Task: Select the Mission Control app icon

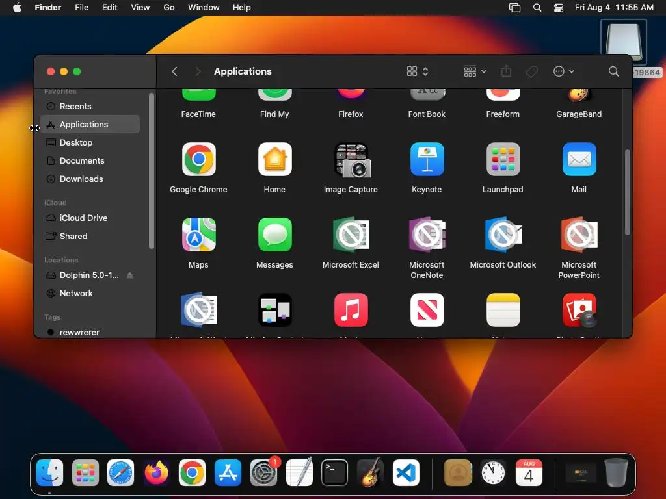Action: [274, 310]
